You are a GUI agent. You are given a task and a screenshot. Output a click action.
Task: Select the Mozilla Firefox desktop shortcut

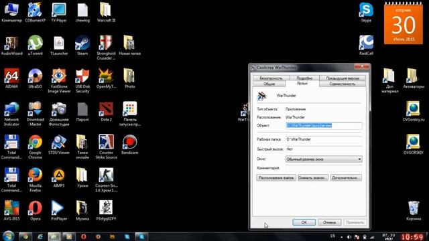coord(36,180)
